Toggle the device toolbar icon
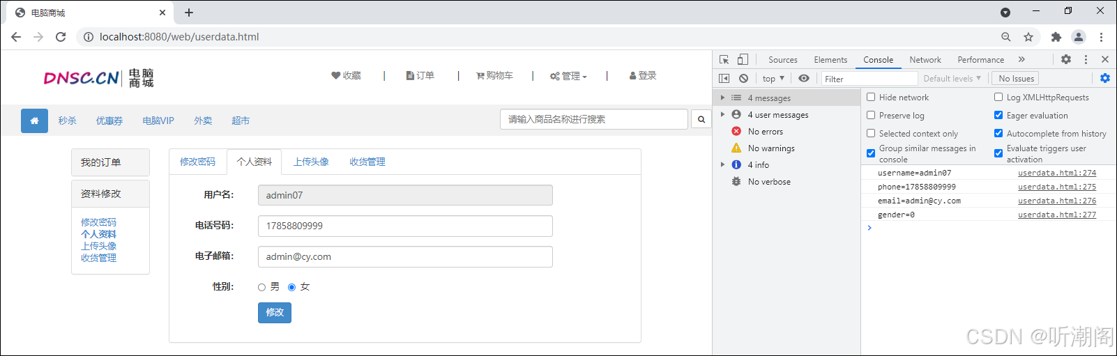 coord(743,59)
